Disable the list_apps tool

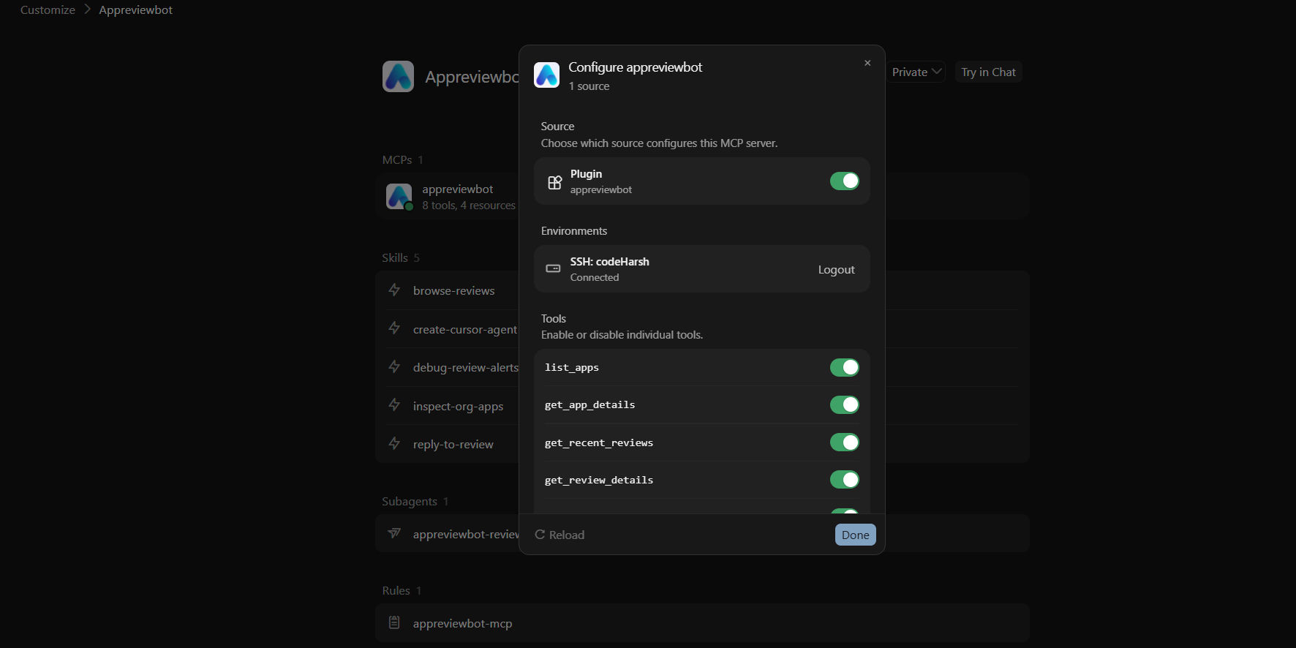(x=845, y=367)
